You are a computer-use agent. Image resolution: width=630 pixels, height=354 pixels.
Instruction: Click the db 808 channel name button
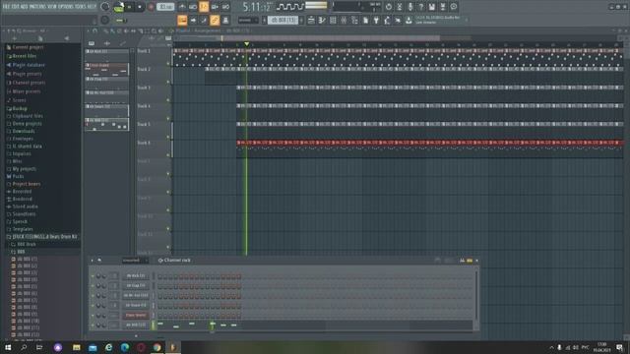(x=136, y=325)
